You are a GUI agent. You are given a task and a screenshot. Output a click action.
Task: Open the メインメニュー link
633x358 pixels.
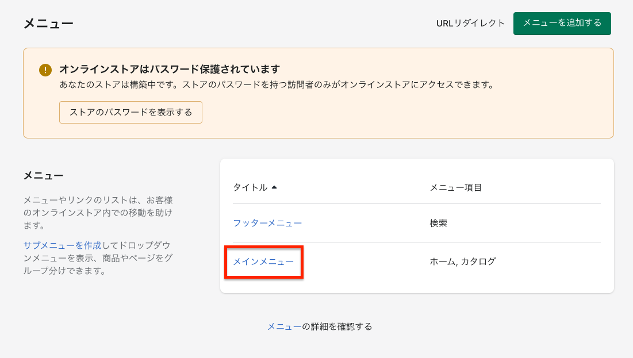(263, 261)
